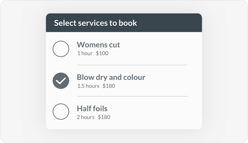
Task: Click the Select services to book heading
Action: coord(95,23)
